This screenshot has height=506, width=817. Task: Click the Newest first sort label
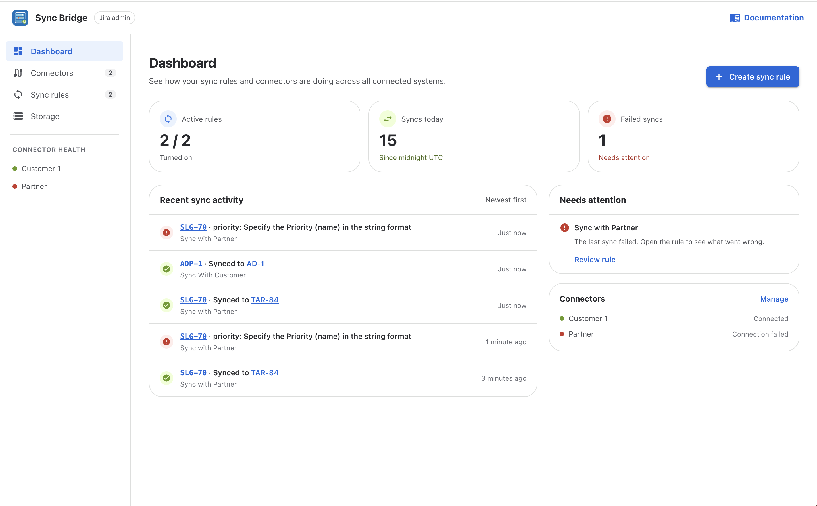(506, 200)
